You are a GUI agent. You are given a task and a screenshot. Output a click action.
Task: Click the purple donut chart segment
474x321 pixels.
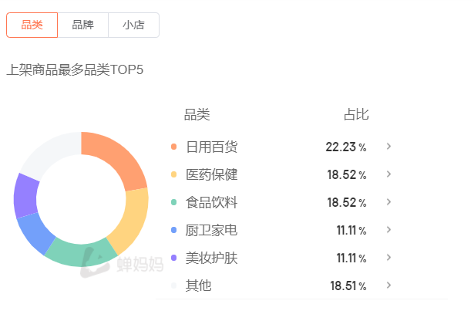[25, 195]
